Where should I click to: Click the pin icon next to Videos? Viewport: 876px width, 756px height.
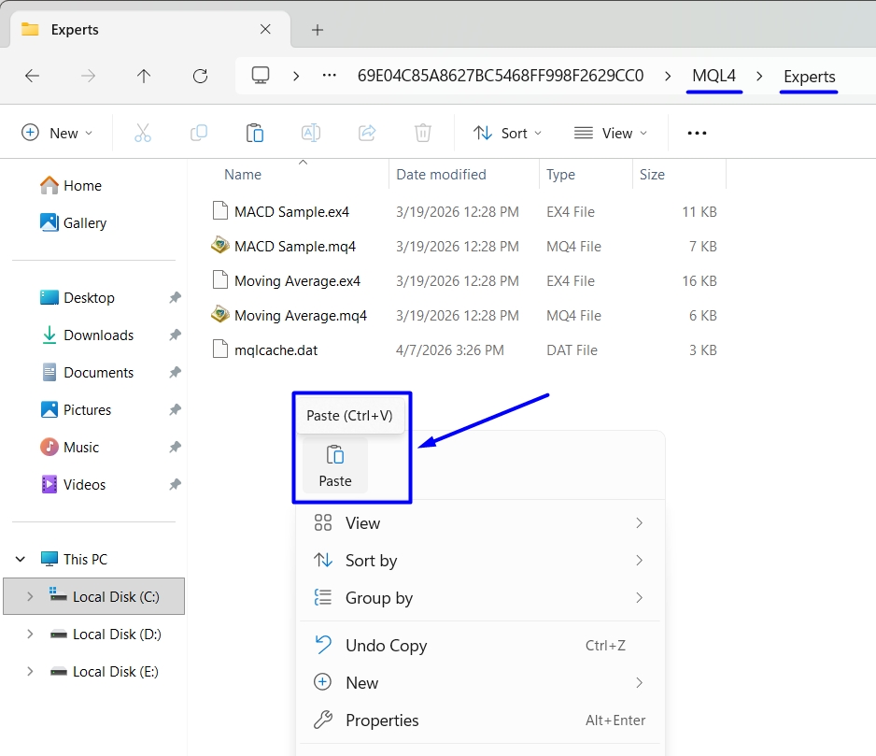tap(176, 484)
